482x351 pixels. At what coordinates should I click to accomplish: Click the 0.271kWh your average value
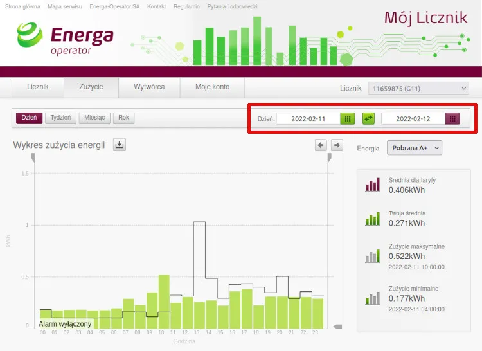[x=406, y=223]
